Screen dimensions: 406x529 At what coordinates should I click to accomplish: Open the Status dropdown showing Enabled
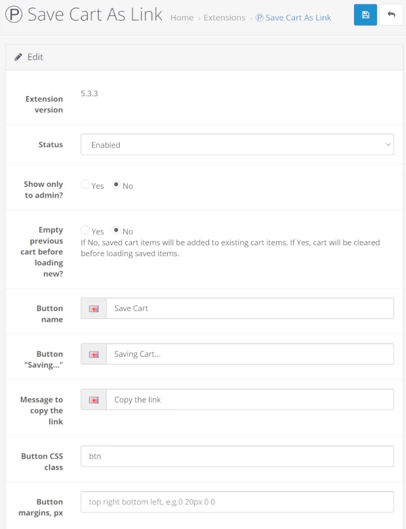[x=237, y=144]
